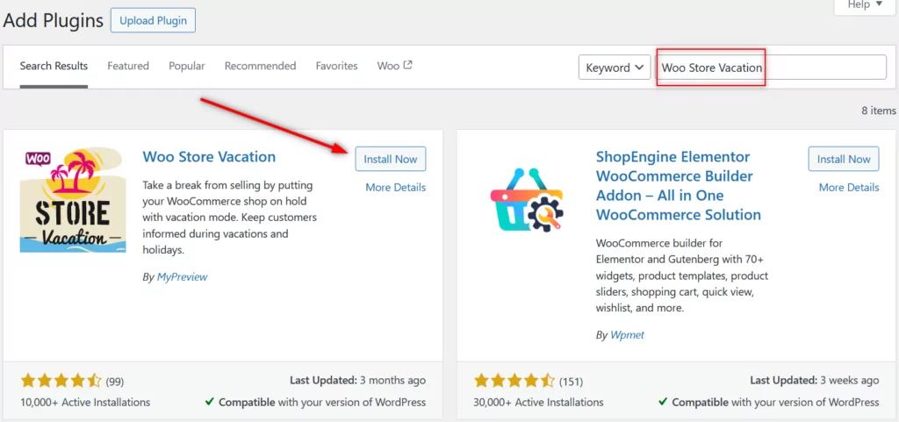
Task: Click the Upload Plugin button
Action: [x=153, y=20]
